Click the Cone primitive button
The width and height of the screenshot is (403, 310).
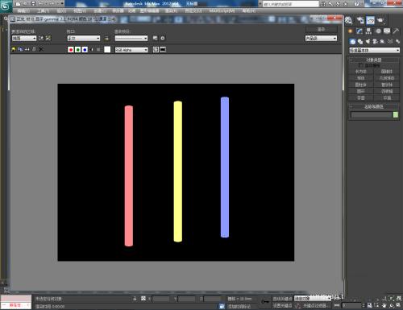click(387, 72)
